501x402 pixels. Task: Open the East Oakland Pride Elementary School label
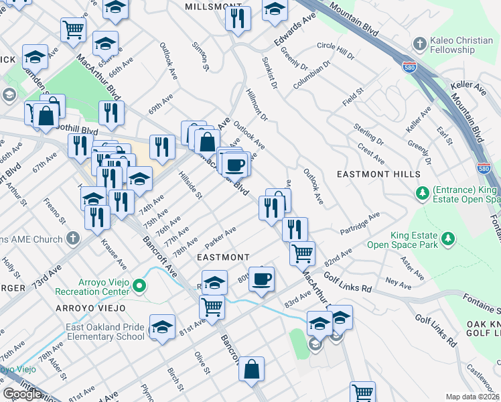(x=105, y=332)
